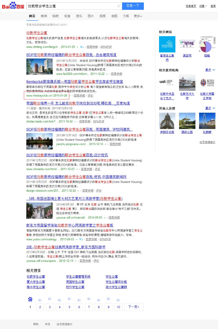This screenshot has width=218, height=329.
Task: Switch to the 知道 tab
Action: [67, 16]
